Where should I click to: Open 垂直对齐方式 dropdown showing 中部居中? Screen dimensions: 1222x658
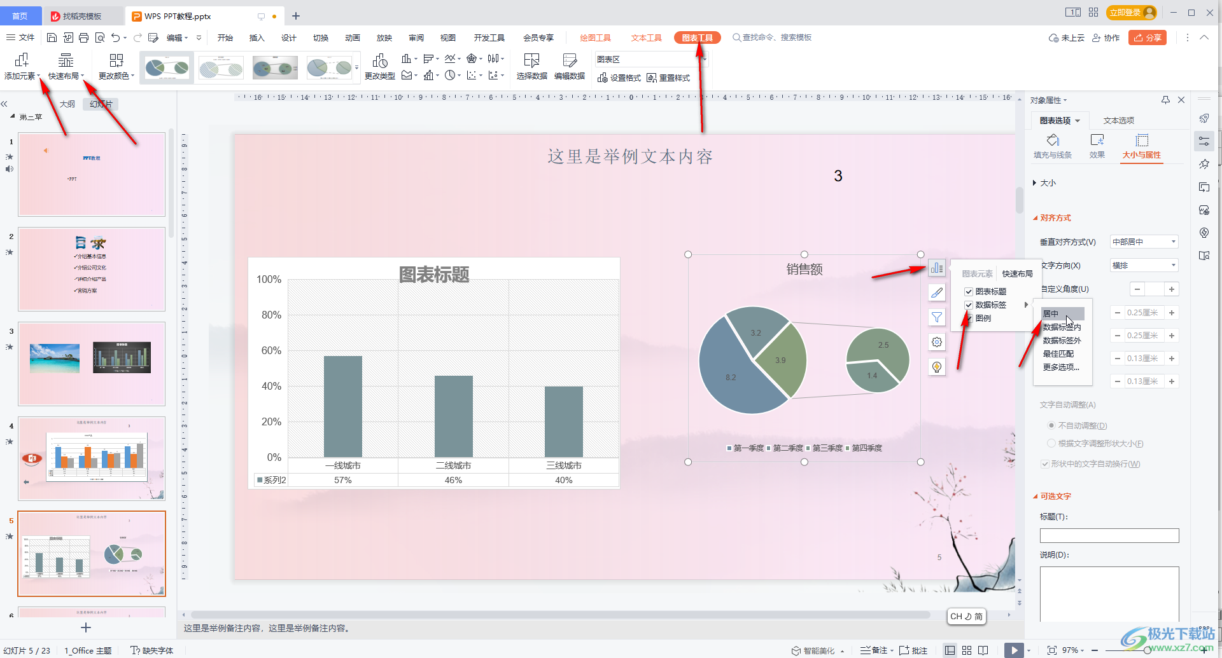pos(1144,242)
